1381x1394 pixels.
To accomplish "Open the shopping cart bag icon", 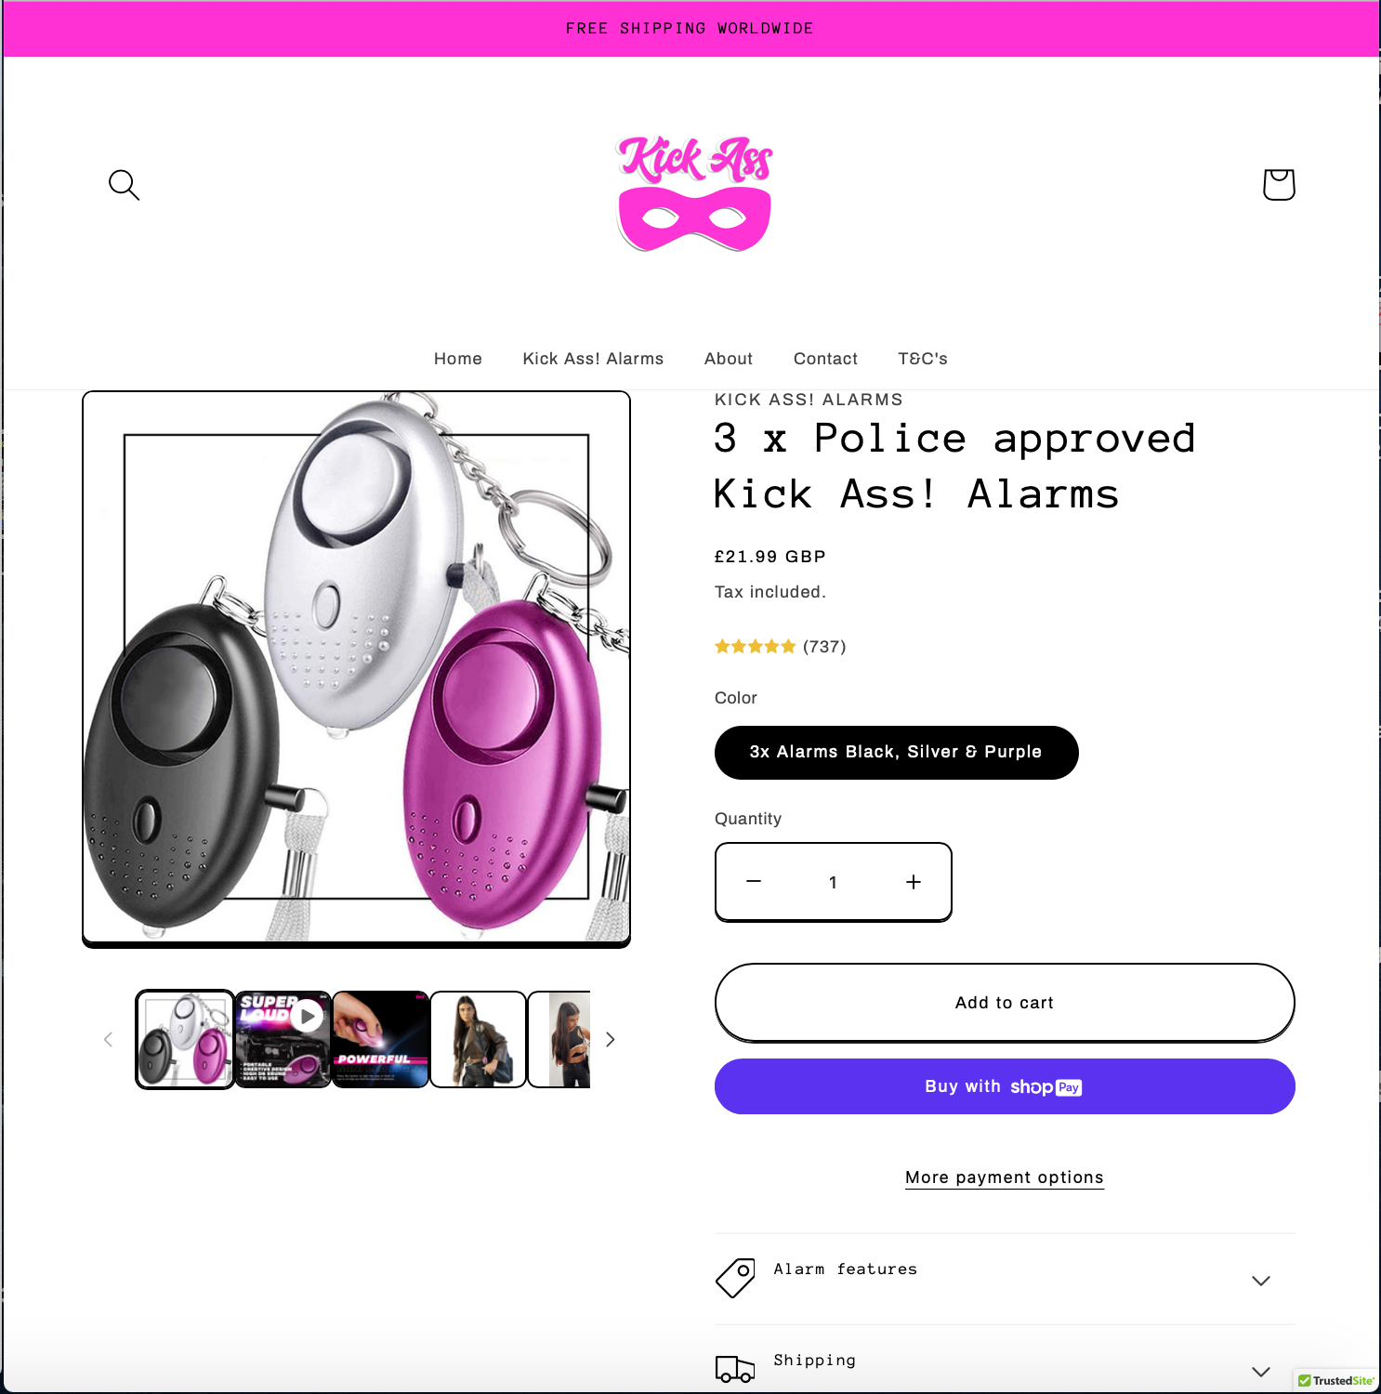I will point(1279,184).
